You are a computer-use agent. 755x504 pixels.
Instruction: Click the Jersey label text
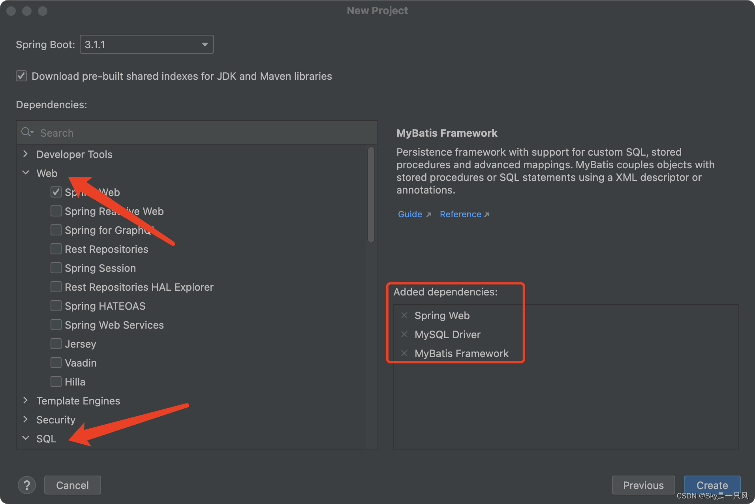(x=81, y=344)
